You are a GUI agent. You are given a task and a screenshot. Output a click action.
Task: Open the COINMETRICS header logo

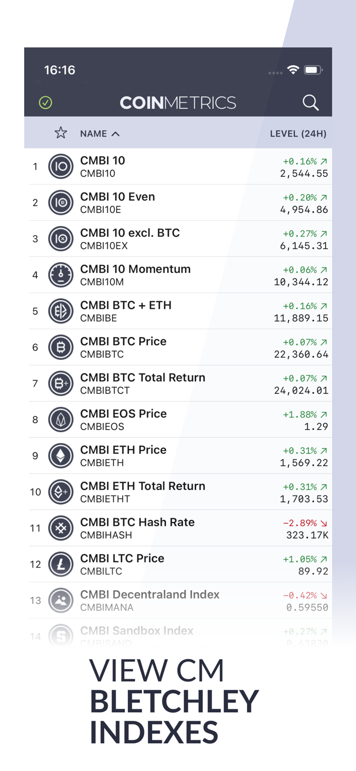point(178,102)
